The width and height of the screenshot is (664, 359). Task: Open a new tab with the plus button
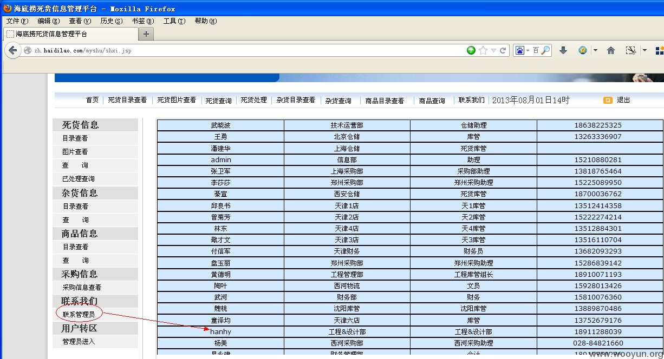coord(146,34)
